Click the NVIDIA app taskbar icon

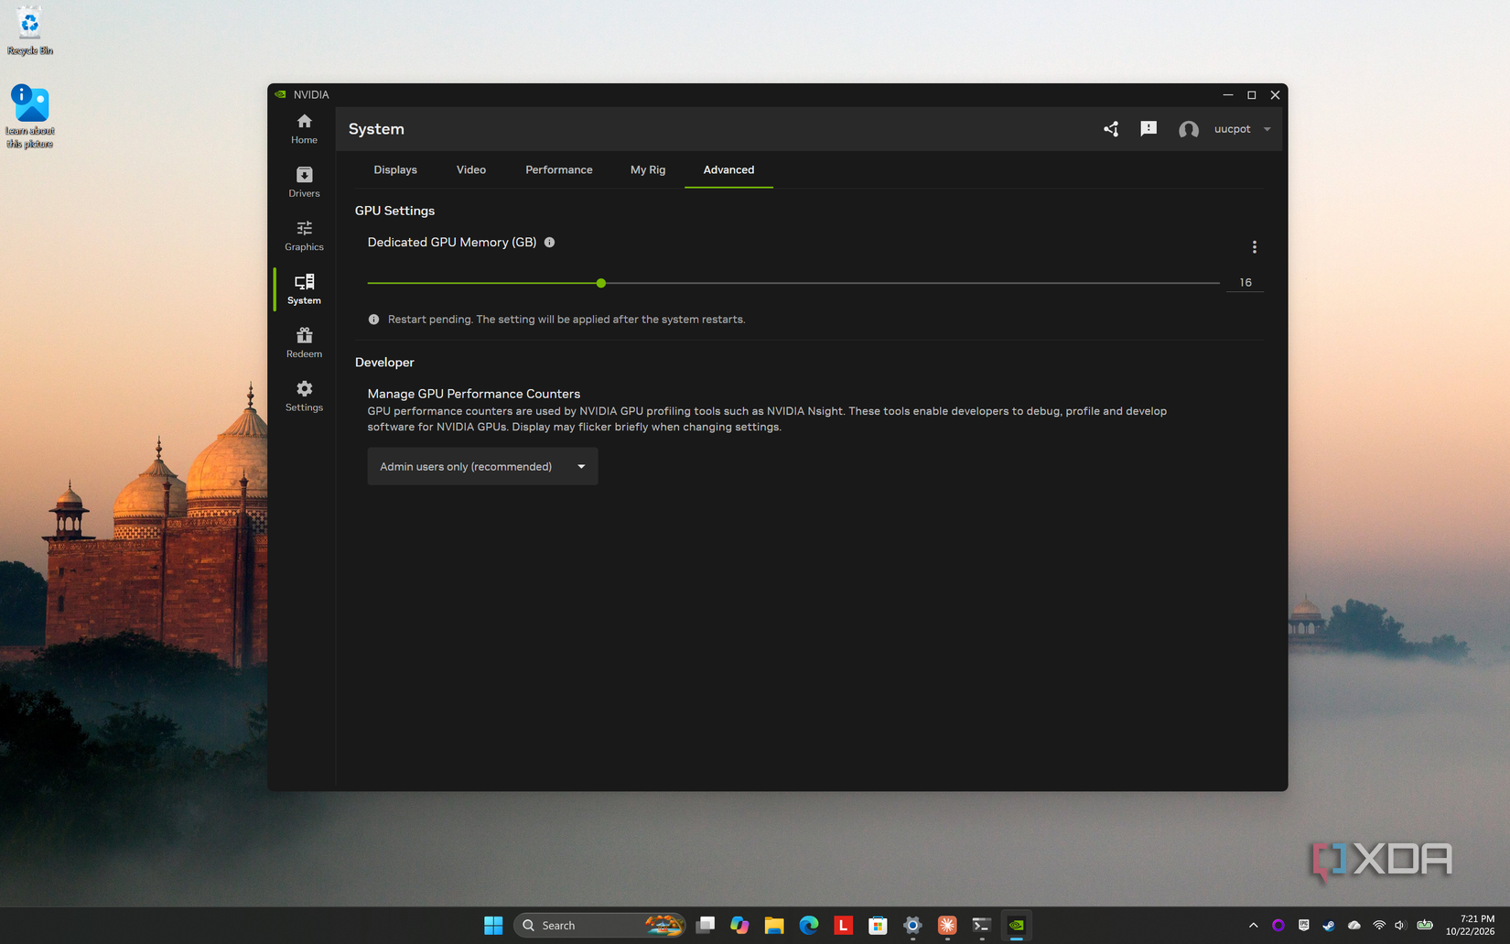click(1016, 925)
